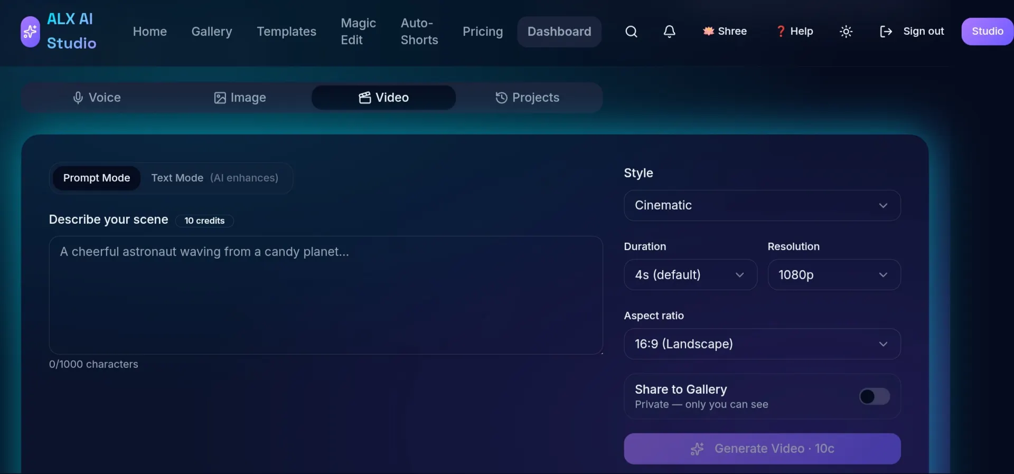Viewport: 1014px width, 474px height.
Task: Click the sign out arrow icon
Action: click(886, 32)
